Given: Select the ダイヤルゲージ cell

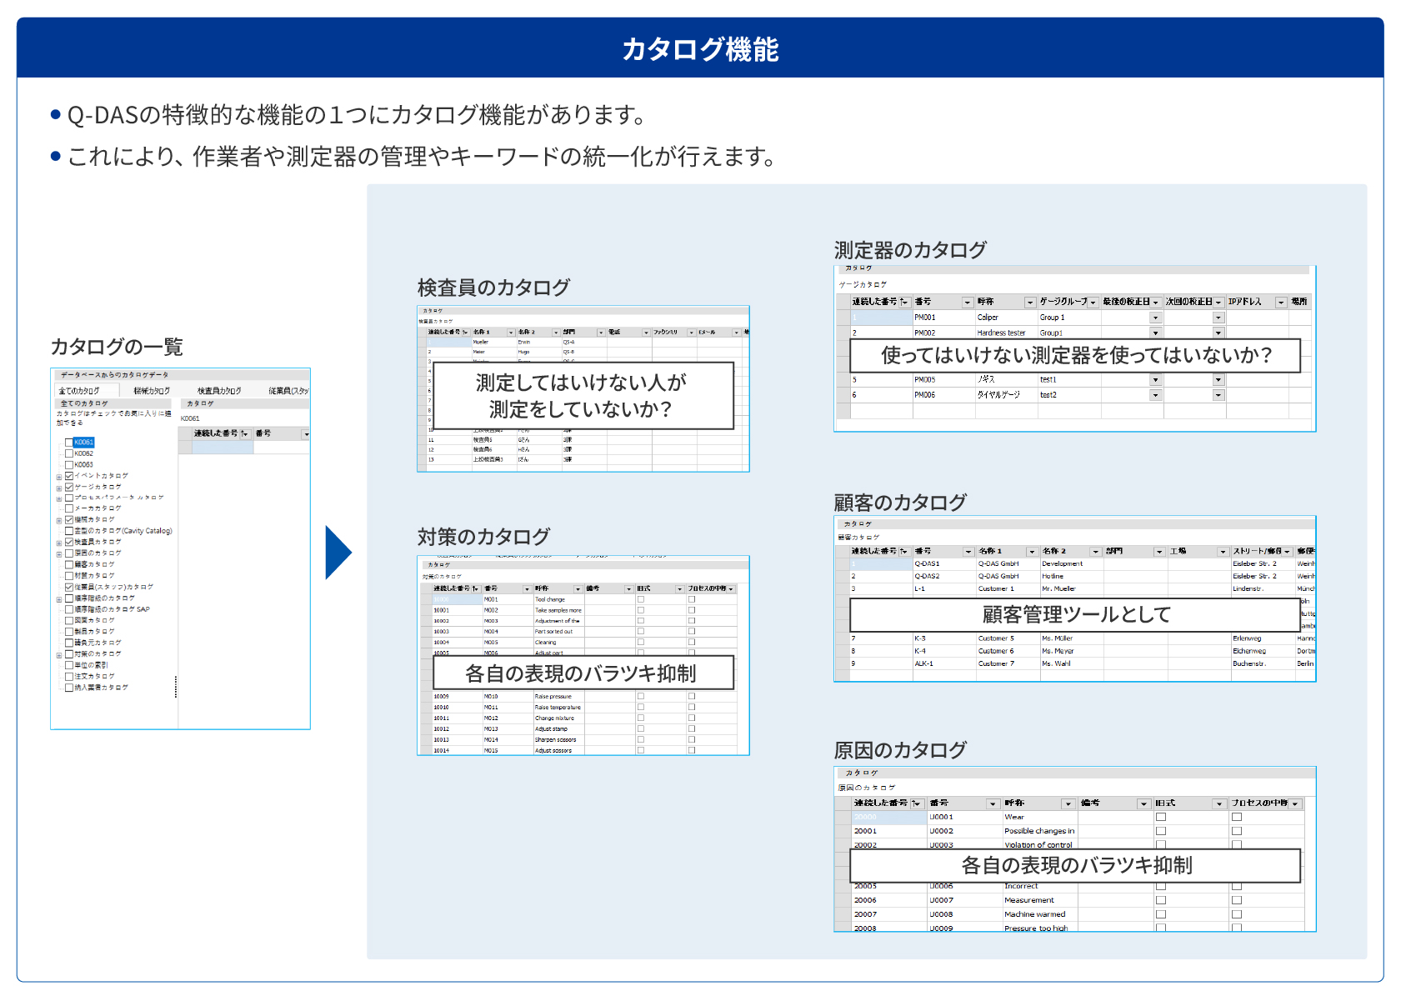Looking at the screenshot, I should tap(1006, 395).
